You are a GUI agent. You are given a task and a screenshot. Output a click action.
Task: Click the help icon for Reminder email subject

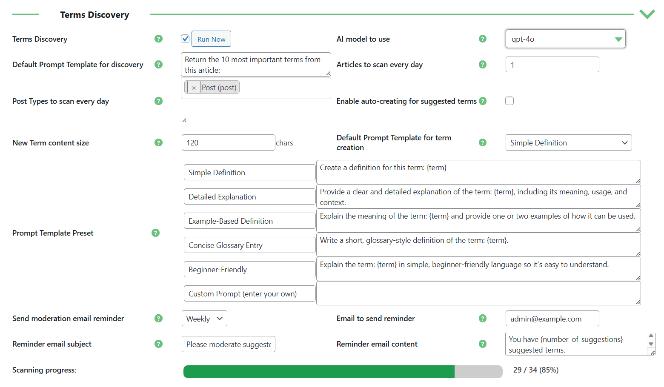(x=158, y=344)
